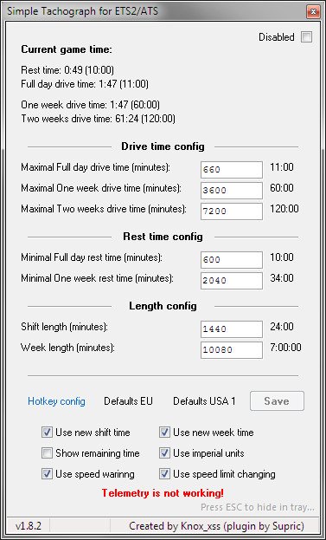Click the 120:00 converted time next to the 7200 field
Viewport: 326px width, 540px height.
click(284, 209)
